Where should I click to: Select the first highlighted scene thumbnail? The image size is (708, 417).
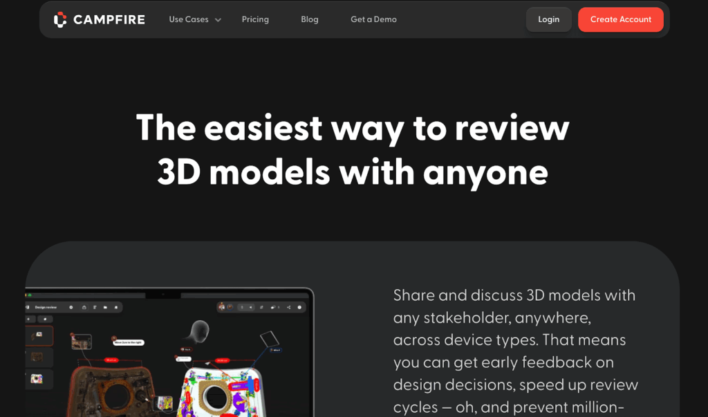click(x=39, y=335)
